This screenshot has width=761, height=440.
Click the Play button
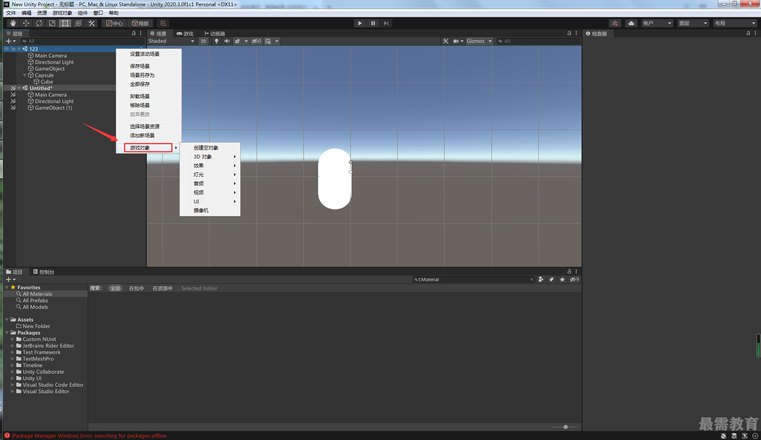[x=360, y=23]
